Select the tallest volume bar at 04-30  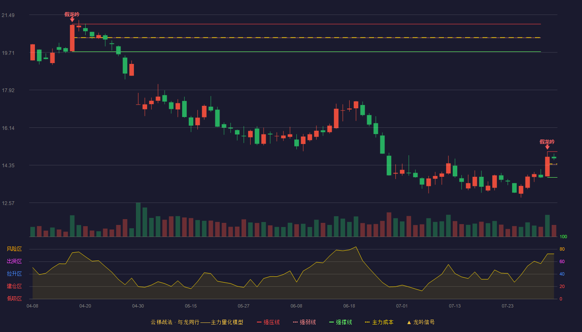tap(138, 220)
